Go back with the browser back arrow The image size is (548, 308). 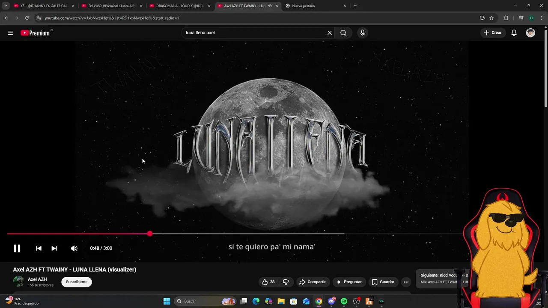click(x=6, y=18)
